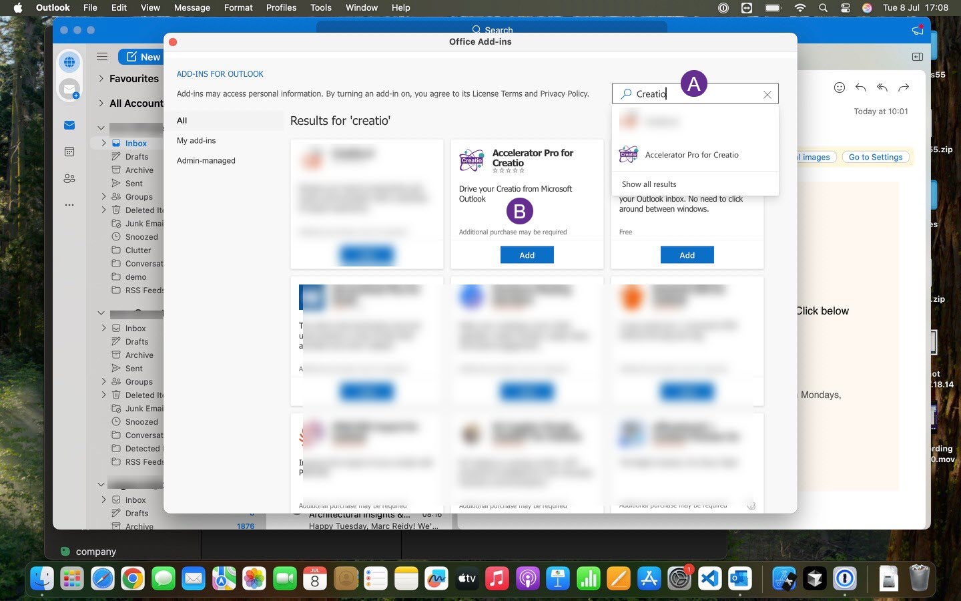Click the Forward arrow in reading pane
Image resolution: width=961 pixels, height=601 pixels.
(x=904, y=87)
